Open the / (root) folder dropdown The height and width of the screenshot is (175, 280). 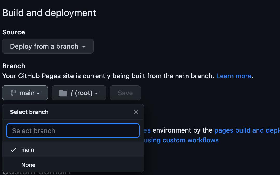(79, 93)
